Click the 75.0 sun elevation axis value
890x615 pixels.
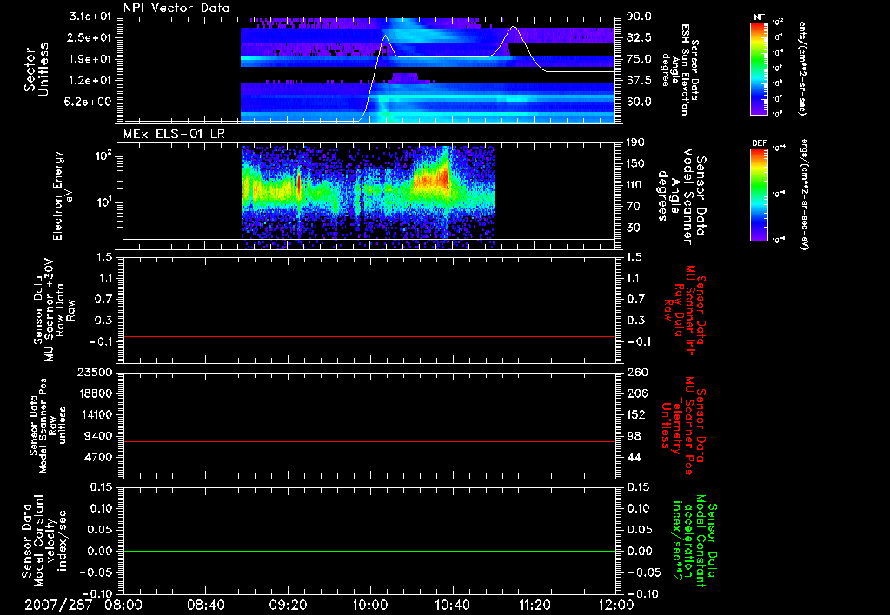639,59
